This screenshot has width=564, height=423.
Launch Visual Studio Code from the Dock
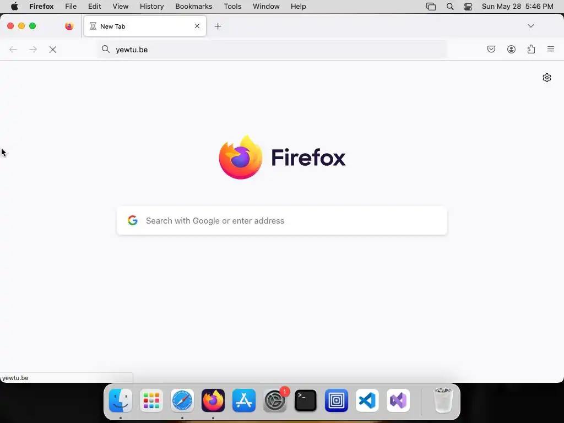pyautogui.click(x=367, y=400)
